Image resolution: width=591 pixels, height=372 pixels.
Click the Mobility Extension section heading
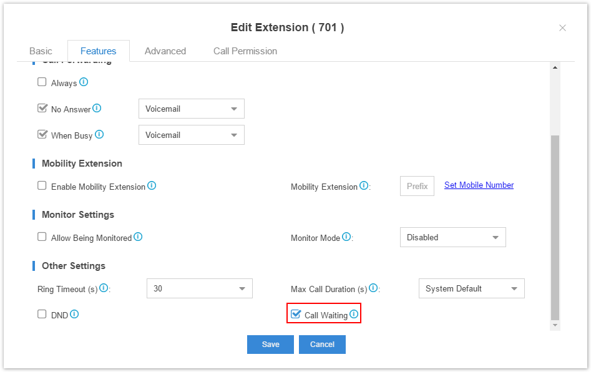pyautogui.click(x=82, y=163)
